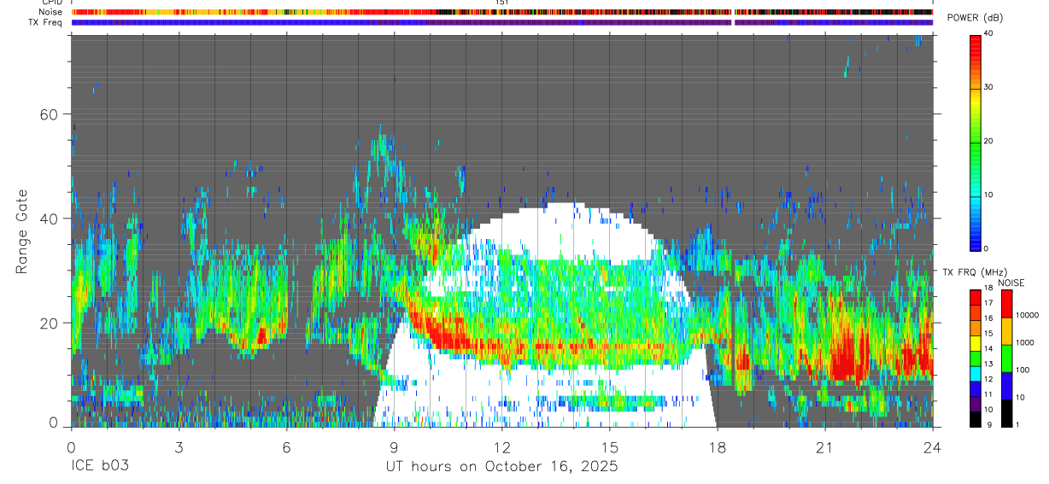Screen dimensions: 1049x484
Task: Click the TX FRQ (MHz) legend title
Action: pos(975,272)
